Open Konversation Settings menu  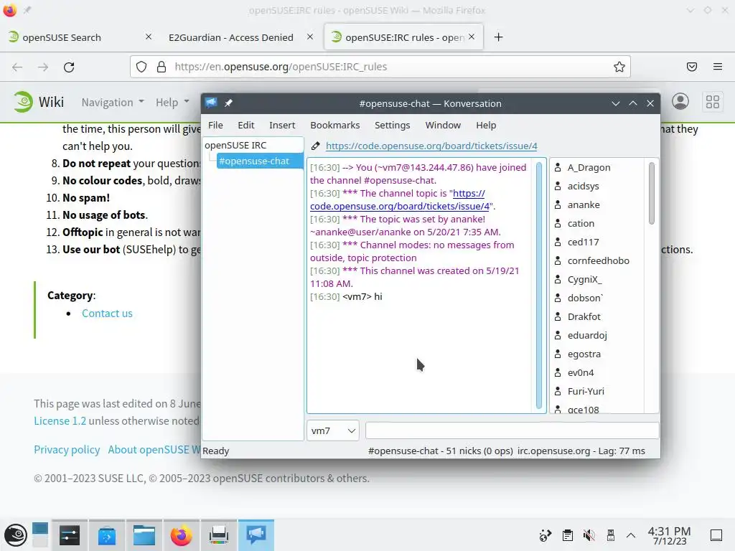[393, 125]
